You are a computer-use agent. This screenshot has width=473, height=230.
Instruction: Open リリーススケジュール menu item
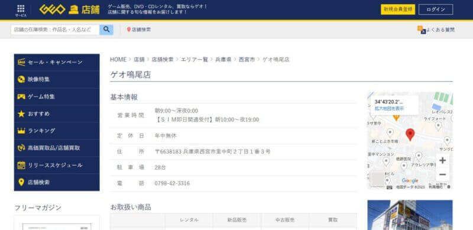click(x=57, y=165)
